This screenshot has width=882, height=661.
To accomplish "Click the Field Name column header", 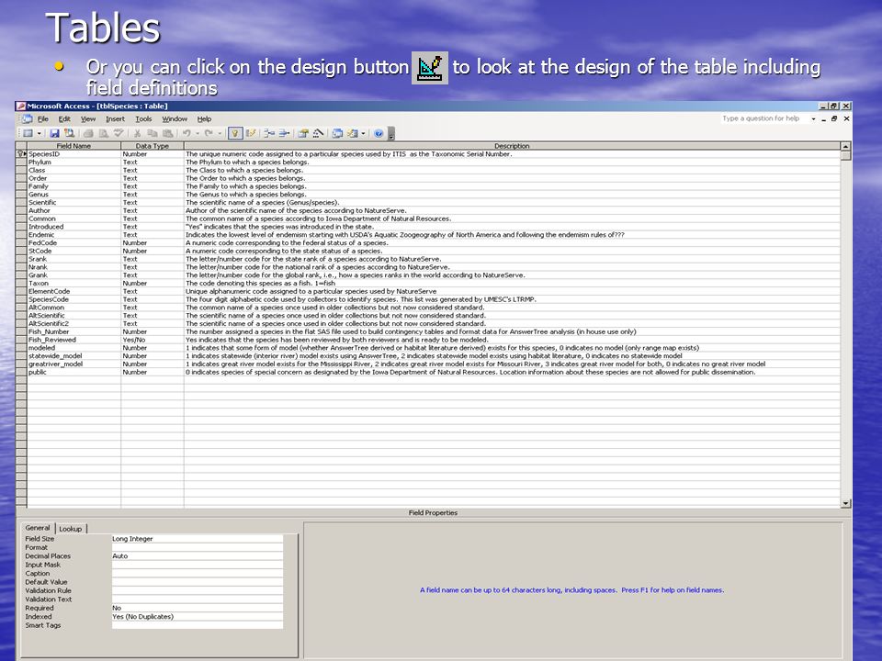I will [x=73, y=146].
